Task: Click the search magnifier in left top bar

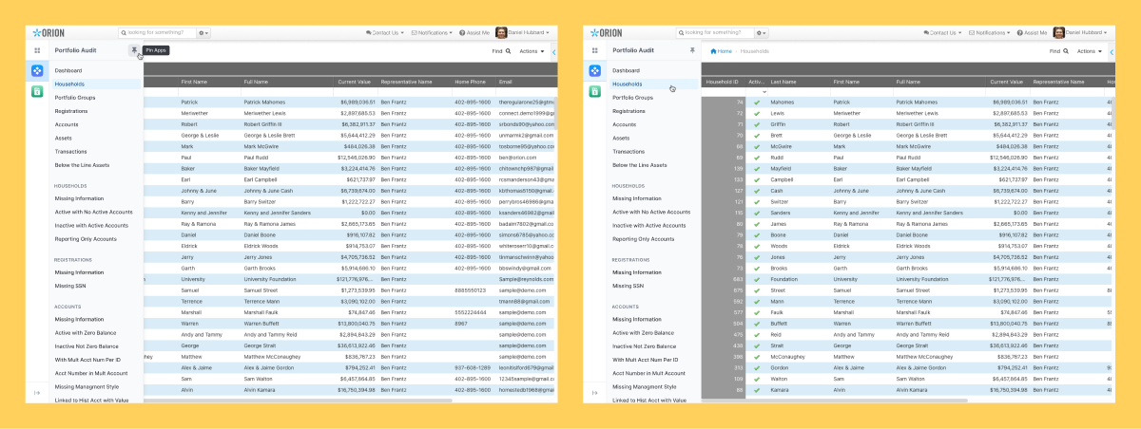Action: click(124, 32)
